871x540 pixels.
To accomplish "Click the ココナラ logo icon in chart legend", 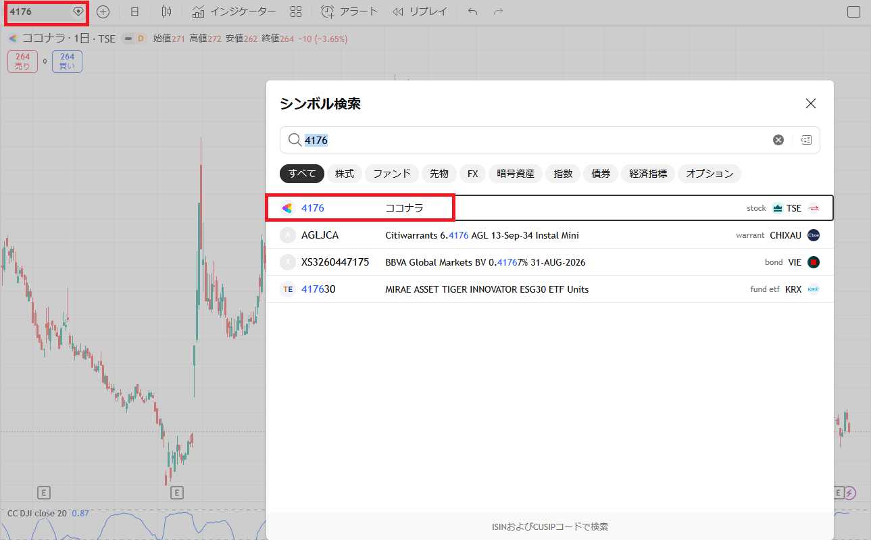I will pyautogui.click(x=13, y=39).
